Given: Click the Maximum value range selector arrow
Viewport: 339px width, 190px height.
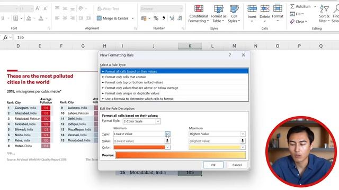Looking at the screenshot, I should click(243, 141).
